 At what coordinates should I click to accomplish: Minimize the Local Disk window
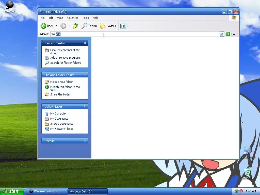pyautogui.click(x=224, y=12)
